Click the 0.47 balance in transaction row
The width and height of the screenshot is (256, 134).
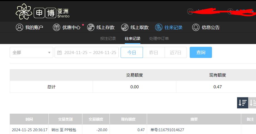coord(141,130)
